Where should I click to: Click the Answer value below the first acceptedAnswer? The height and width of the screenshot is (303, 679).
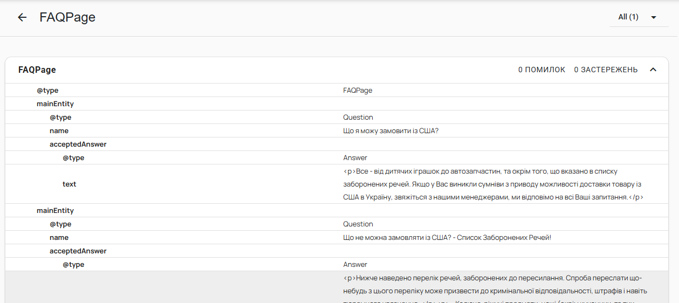[x=355, y=158]
